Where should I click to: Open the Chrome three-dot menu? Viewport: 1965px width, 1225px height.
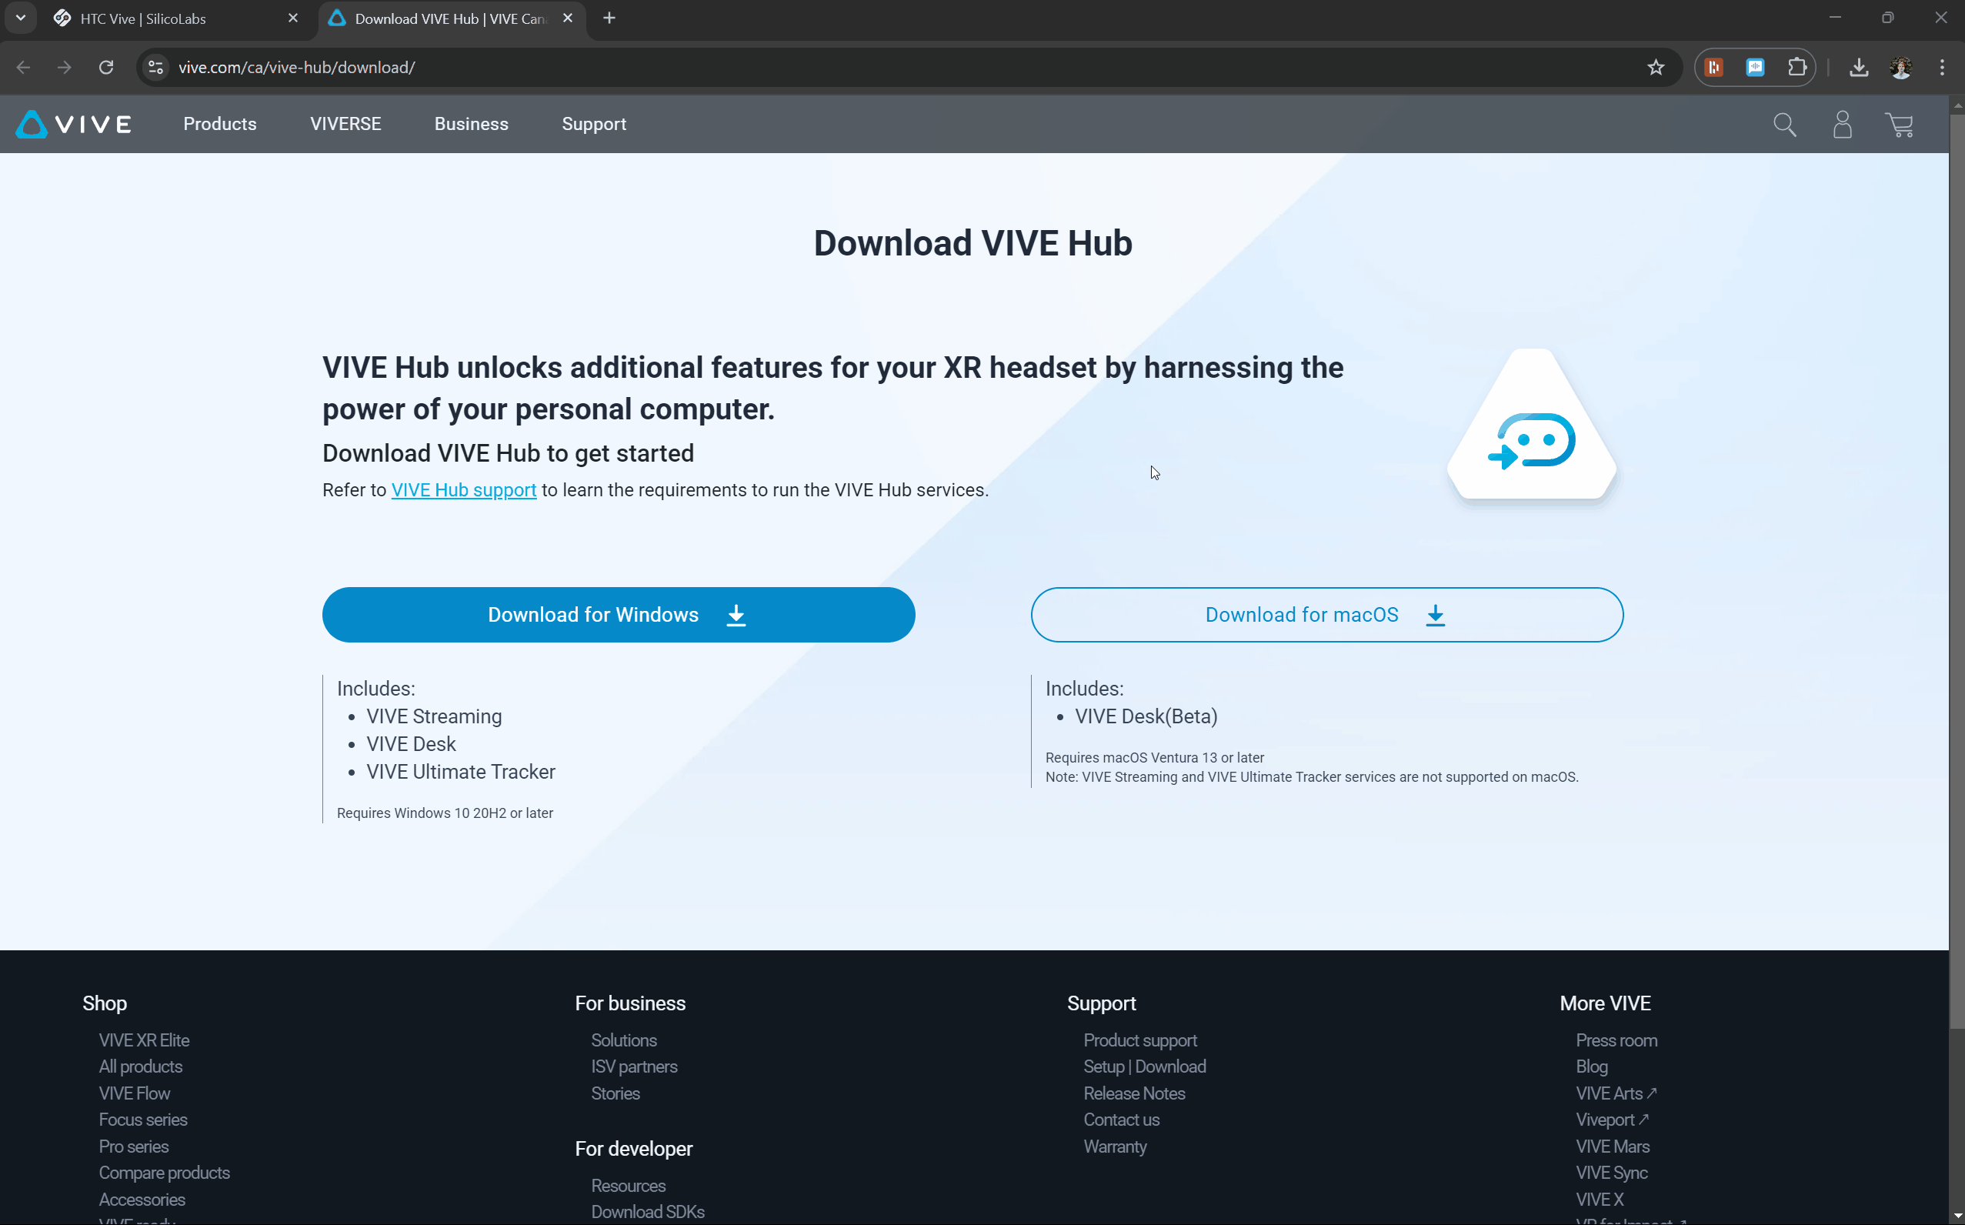pyautogui.click(x=1943, y=67)
